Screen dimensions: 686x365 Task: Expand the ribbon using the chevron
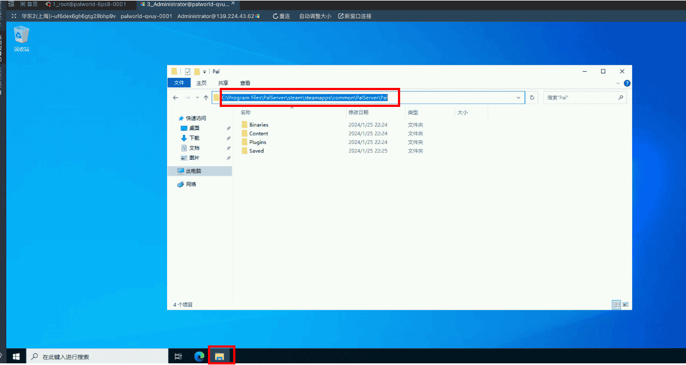click(618, 83)
